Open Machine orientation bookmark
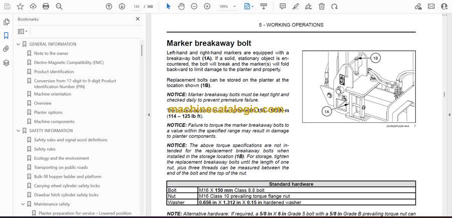Image resolution: width=452 pixels, height=218 pixels. click(x=52, y=94)
